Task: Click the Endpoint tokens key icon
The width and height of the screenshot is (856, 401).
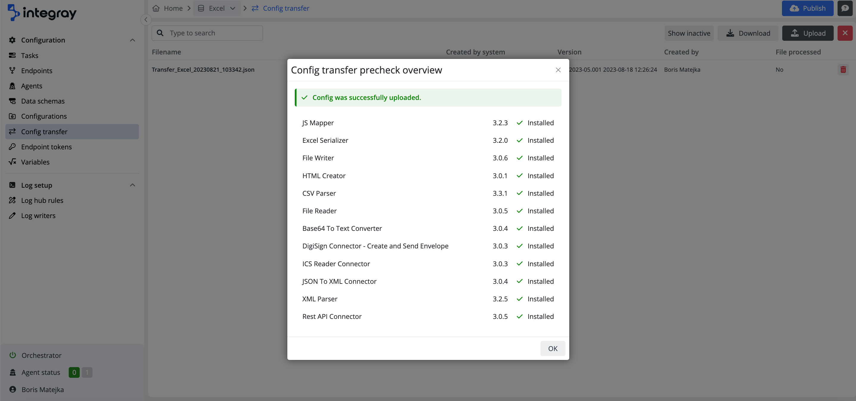Action: (12, 147)
